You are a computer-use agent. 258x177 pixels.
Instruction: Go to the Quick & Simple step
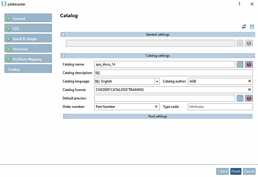tap(28, 38)
